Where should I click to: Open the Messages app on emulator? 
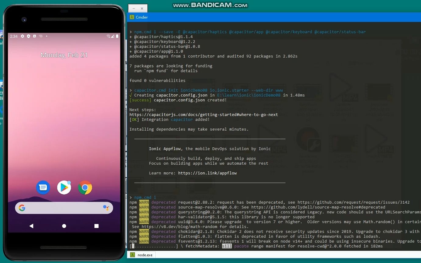[43, 188]
